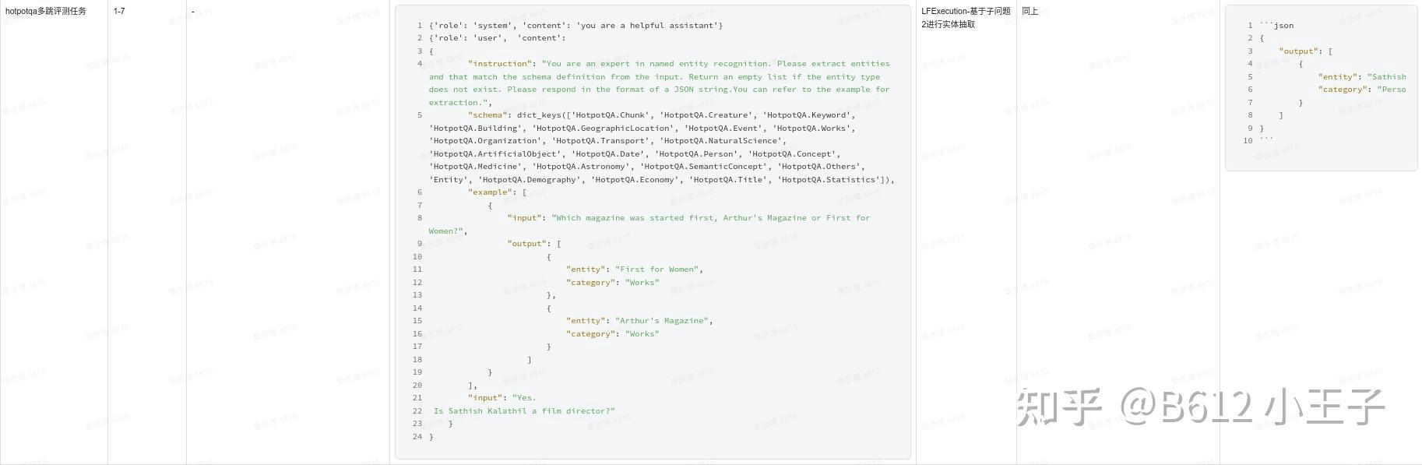Click the text "Is Sathish Kalathil a film director?"

click(x=524, y=411)
